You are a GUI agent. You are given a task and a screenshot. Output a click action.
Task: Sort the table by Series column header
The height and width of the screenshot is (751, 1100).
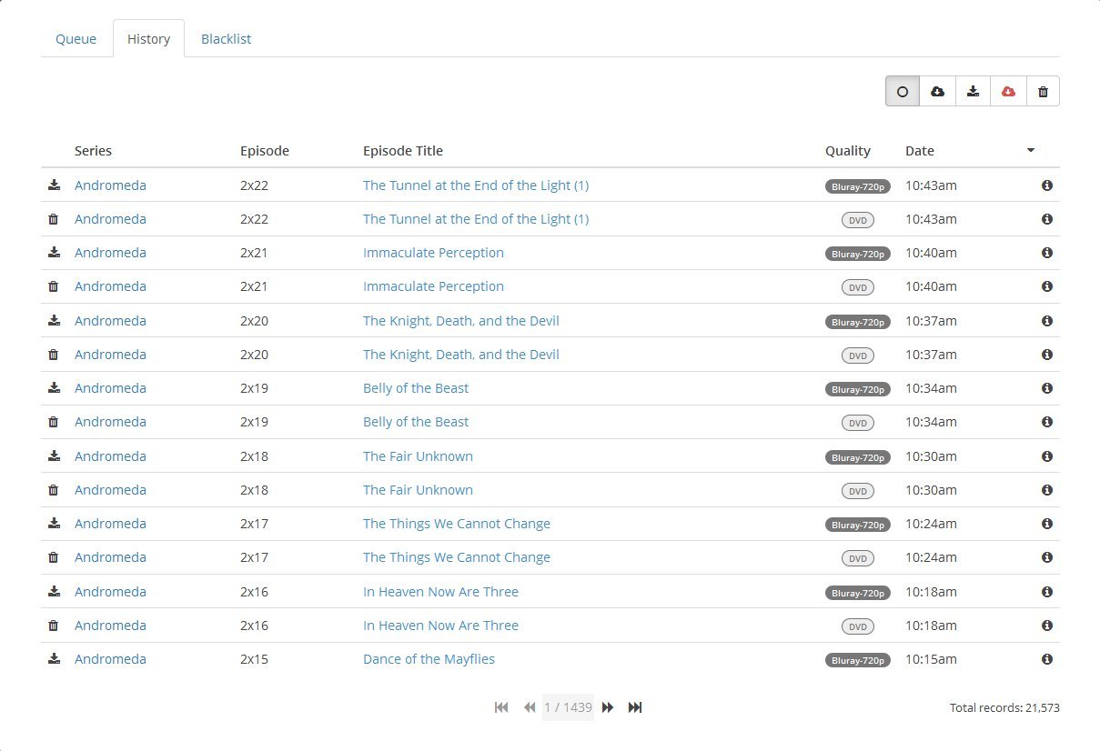click(93, 151)
